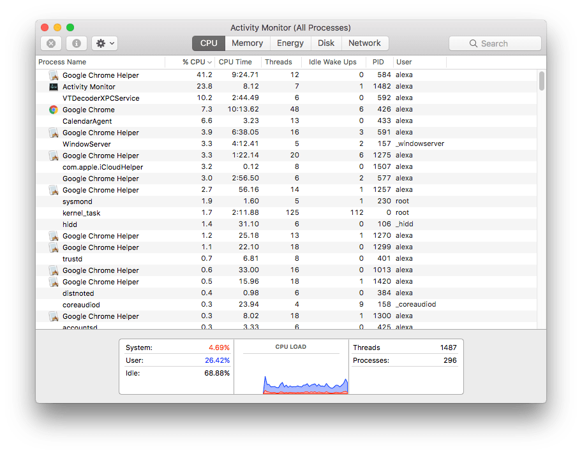Select the WindowServer process
The image size is (582, 454).
coord(286,144)
